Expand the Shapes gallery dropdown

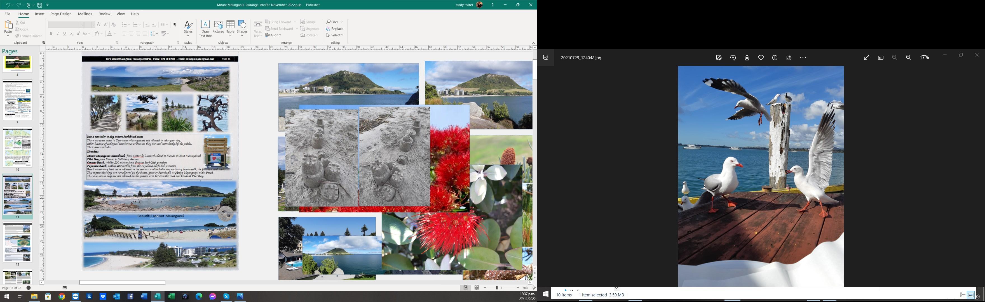pos(242,36)
